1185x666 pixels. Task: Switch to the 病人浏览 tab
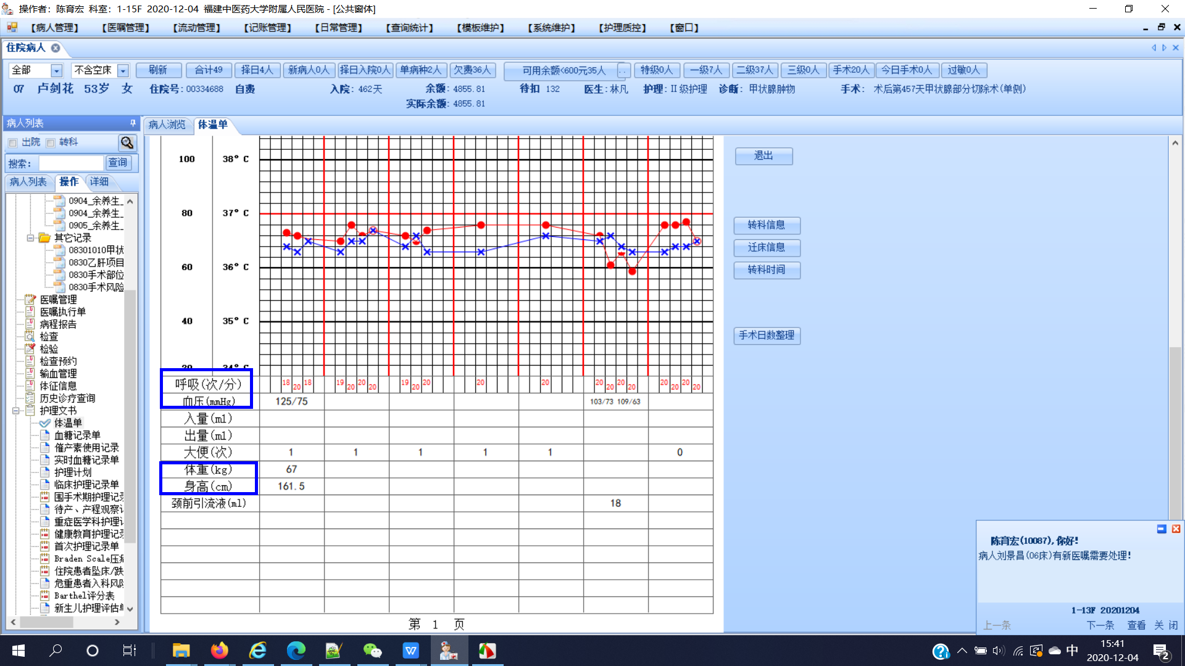coord(167,125)
